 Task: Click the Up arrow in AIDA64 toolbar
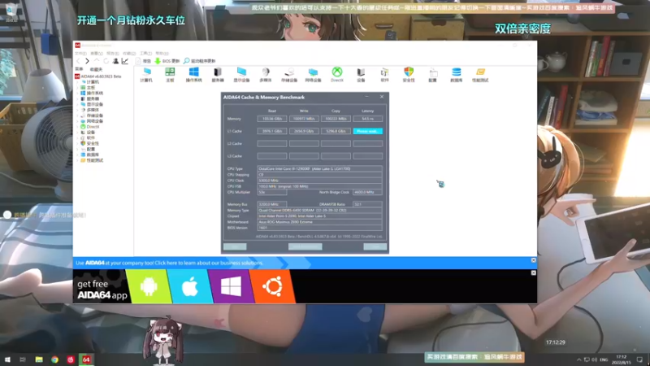[97, 61]
